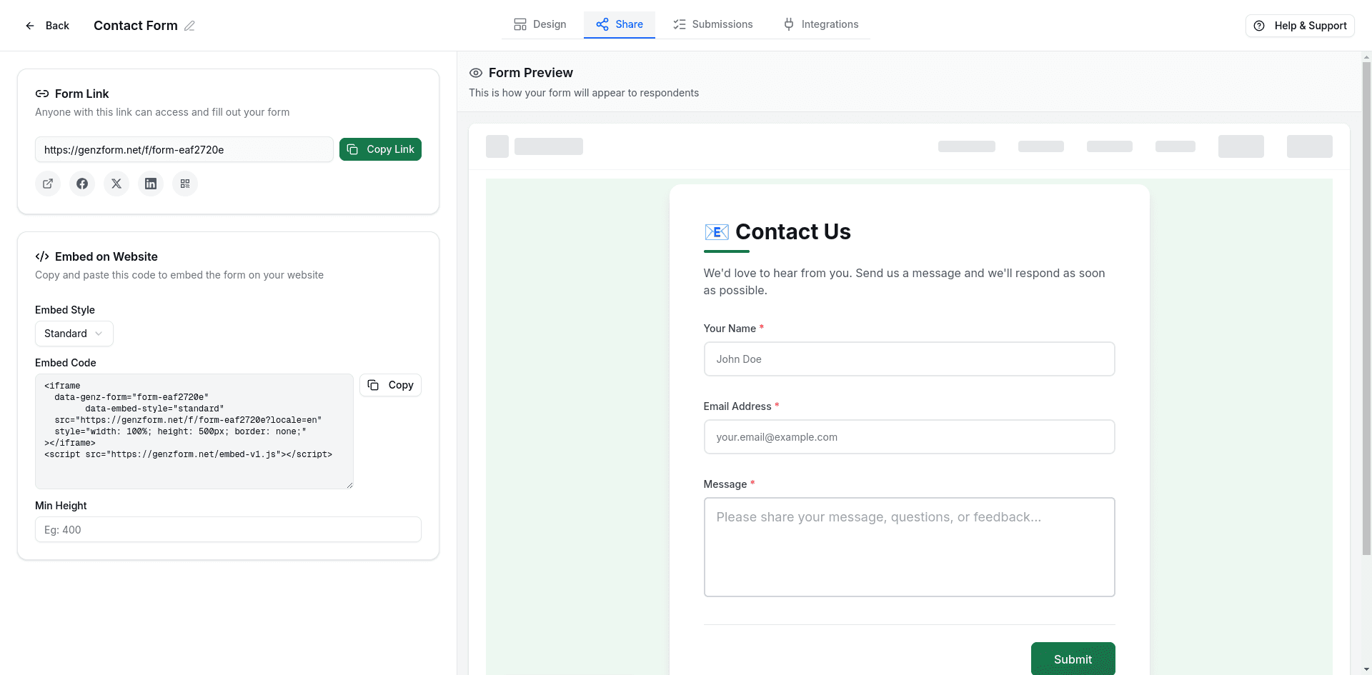Submit the Contact Us form preview
The height and width of the screenshot is (675, 1372).
[x=1073, y=659]
